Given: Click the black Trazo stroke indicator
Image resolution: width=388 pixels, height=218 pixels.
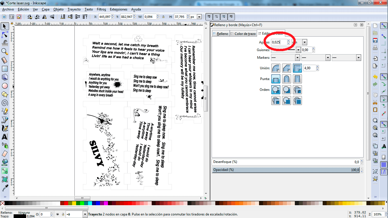Looking at the screenshot, I should pyautogui.click(x=20, y=216).
